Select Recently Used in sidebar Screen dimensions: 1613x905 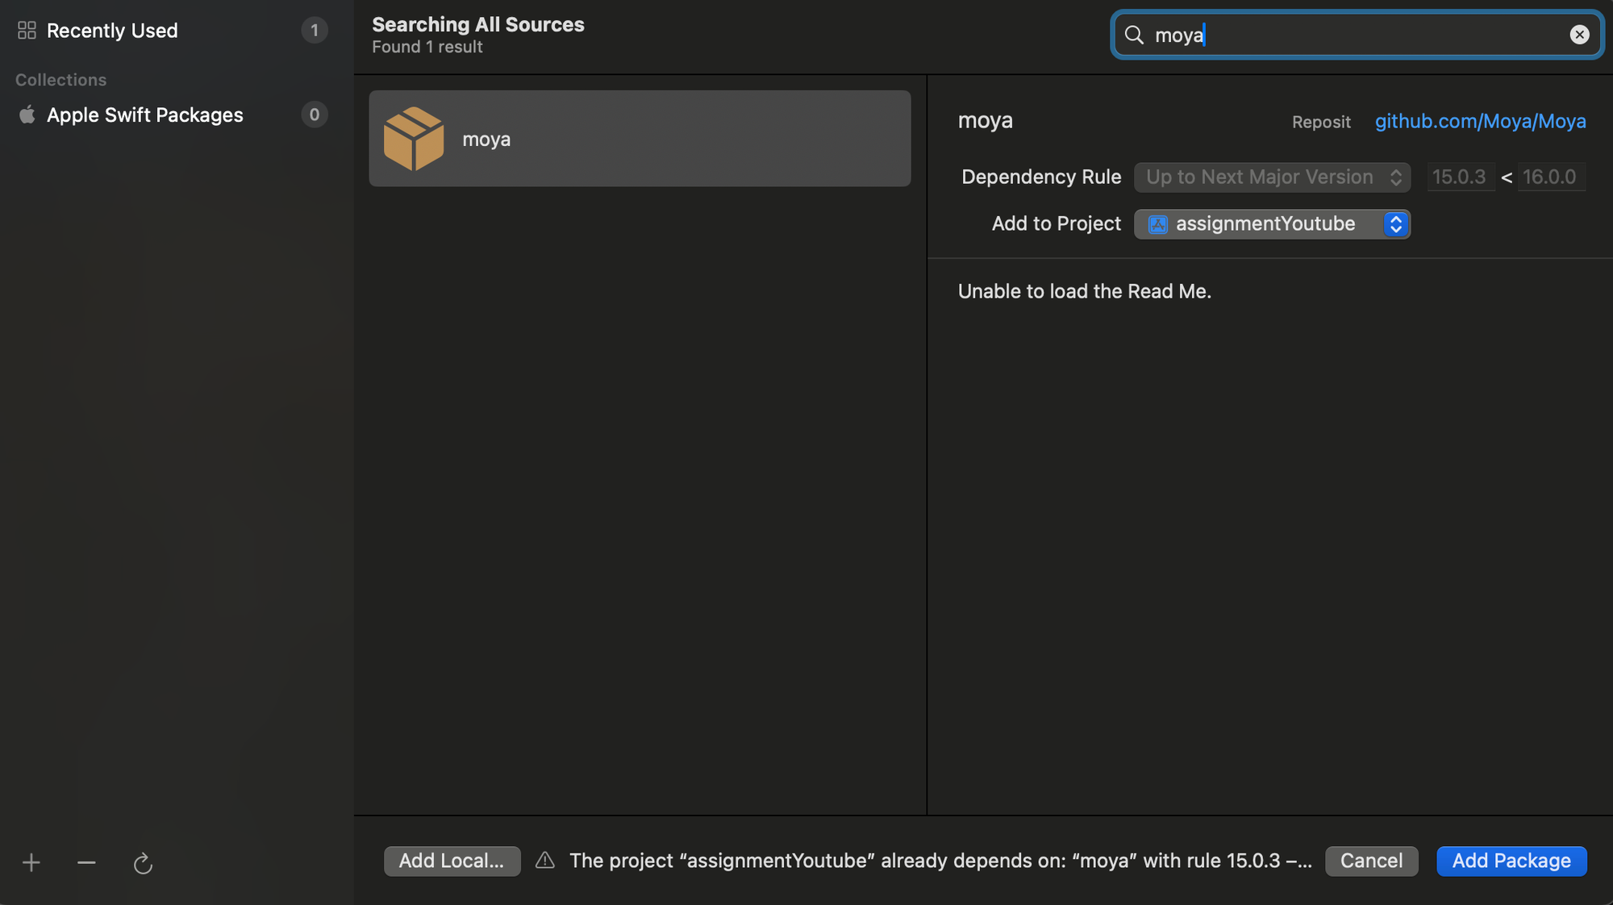click(172, 31)
